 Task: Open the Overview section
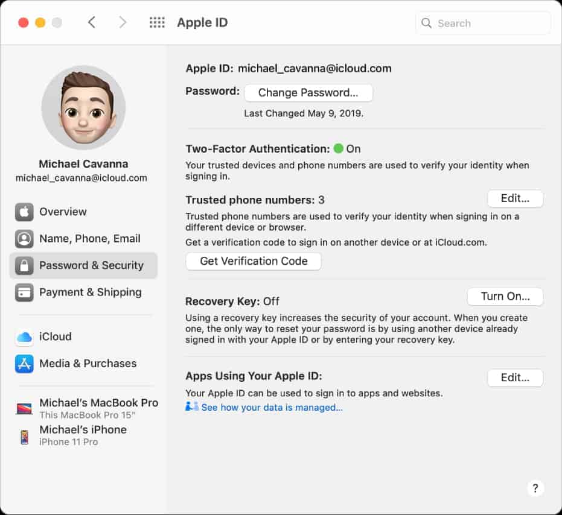(83, 212)
